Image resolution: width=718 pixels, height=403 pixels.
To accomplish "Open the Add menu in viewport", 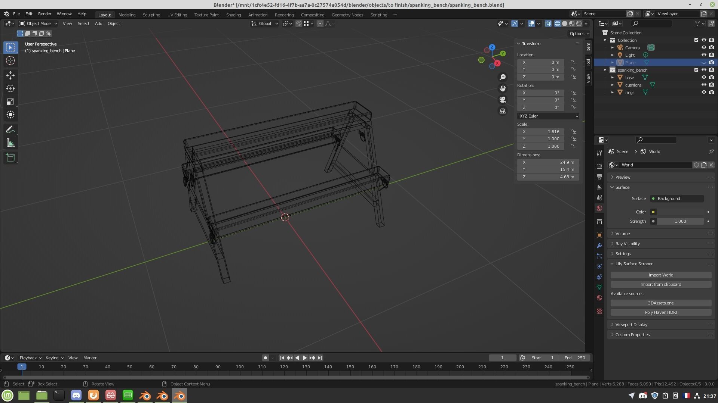I will (98, 24).
